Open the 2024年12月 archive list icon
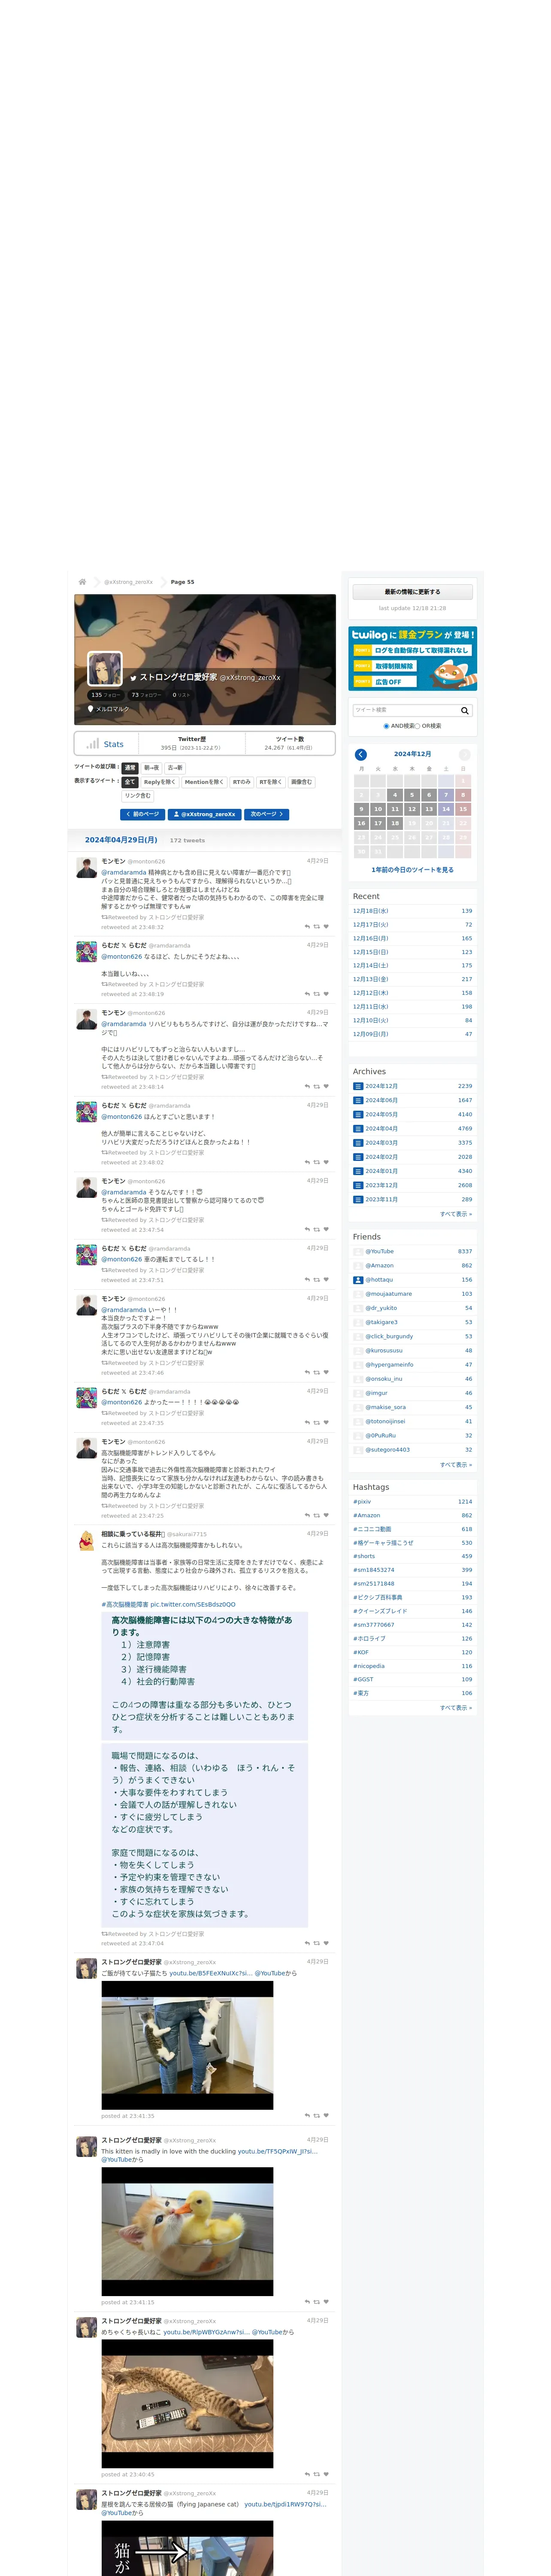 (358, 1086)
